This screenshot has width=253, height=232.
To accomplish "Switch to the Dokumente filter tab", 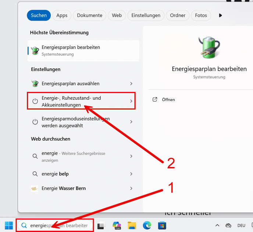I will [x=90, y=15].
